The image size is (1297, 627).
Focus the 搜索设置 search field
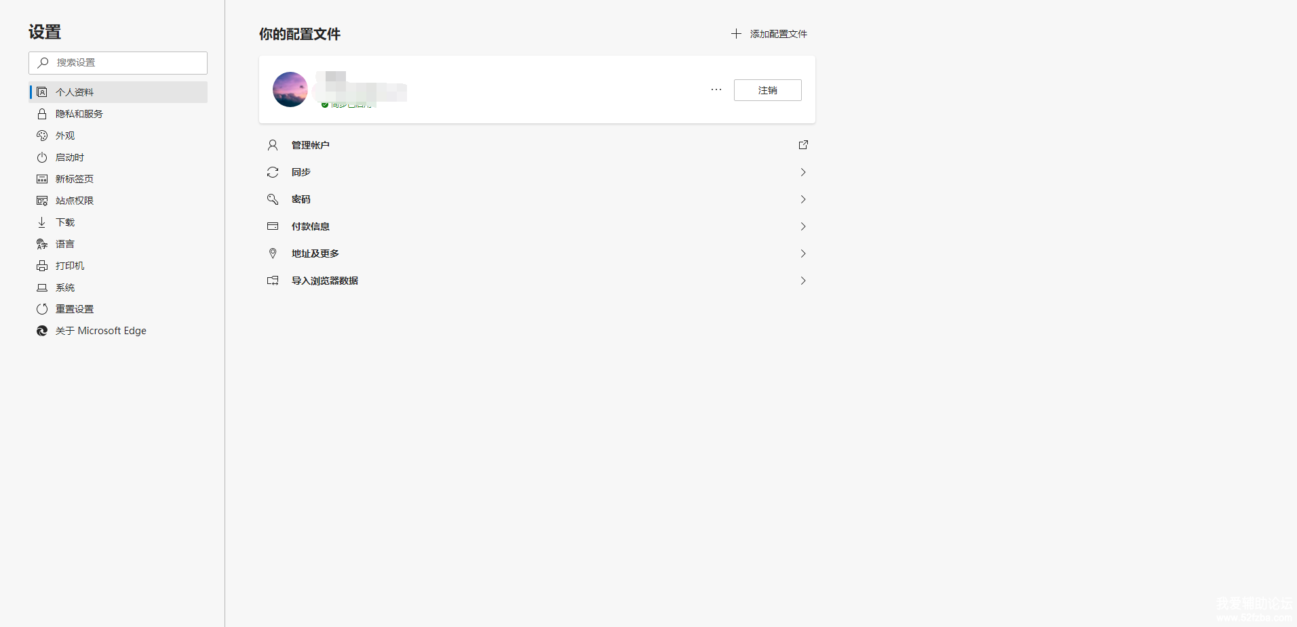[x=125, y=62]
